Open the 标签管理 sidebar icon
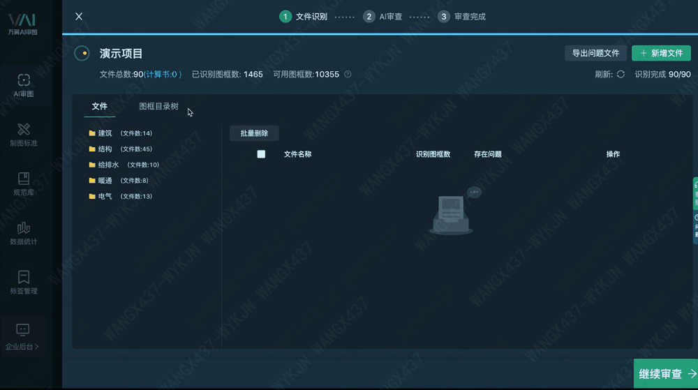 [24, 282]
